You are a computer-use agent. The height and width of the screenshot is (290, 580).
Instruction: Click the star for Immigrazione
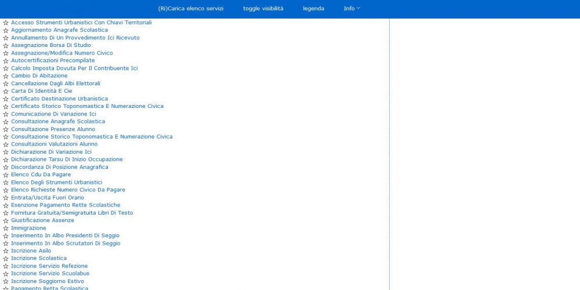tap(6, 228)
